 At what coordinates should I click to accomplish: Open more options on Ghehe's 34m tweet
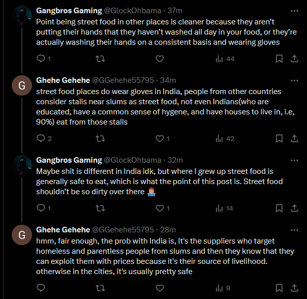294,80
